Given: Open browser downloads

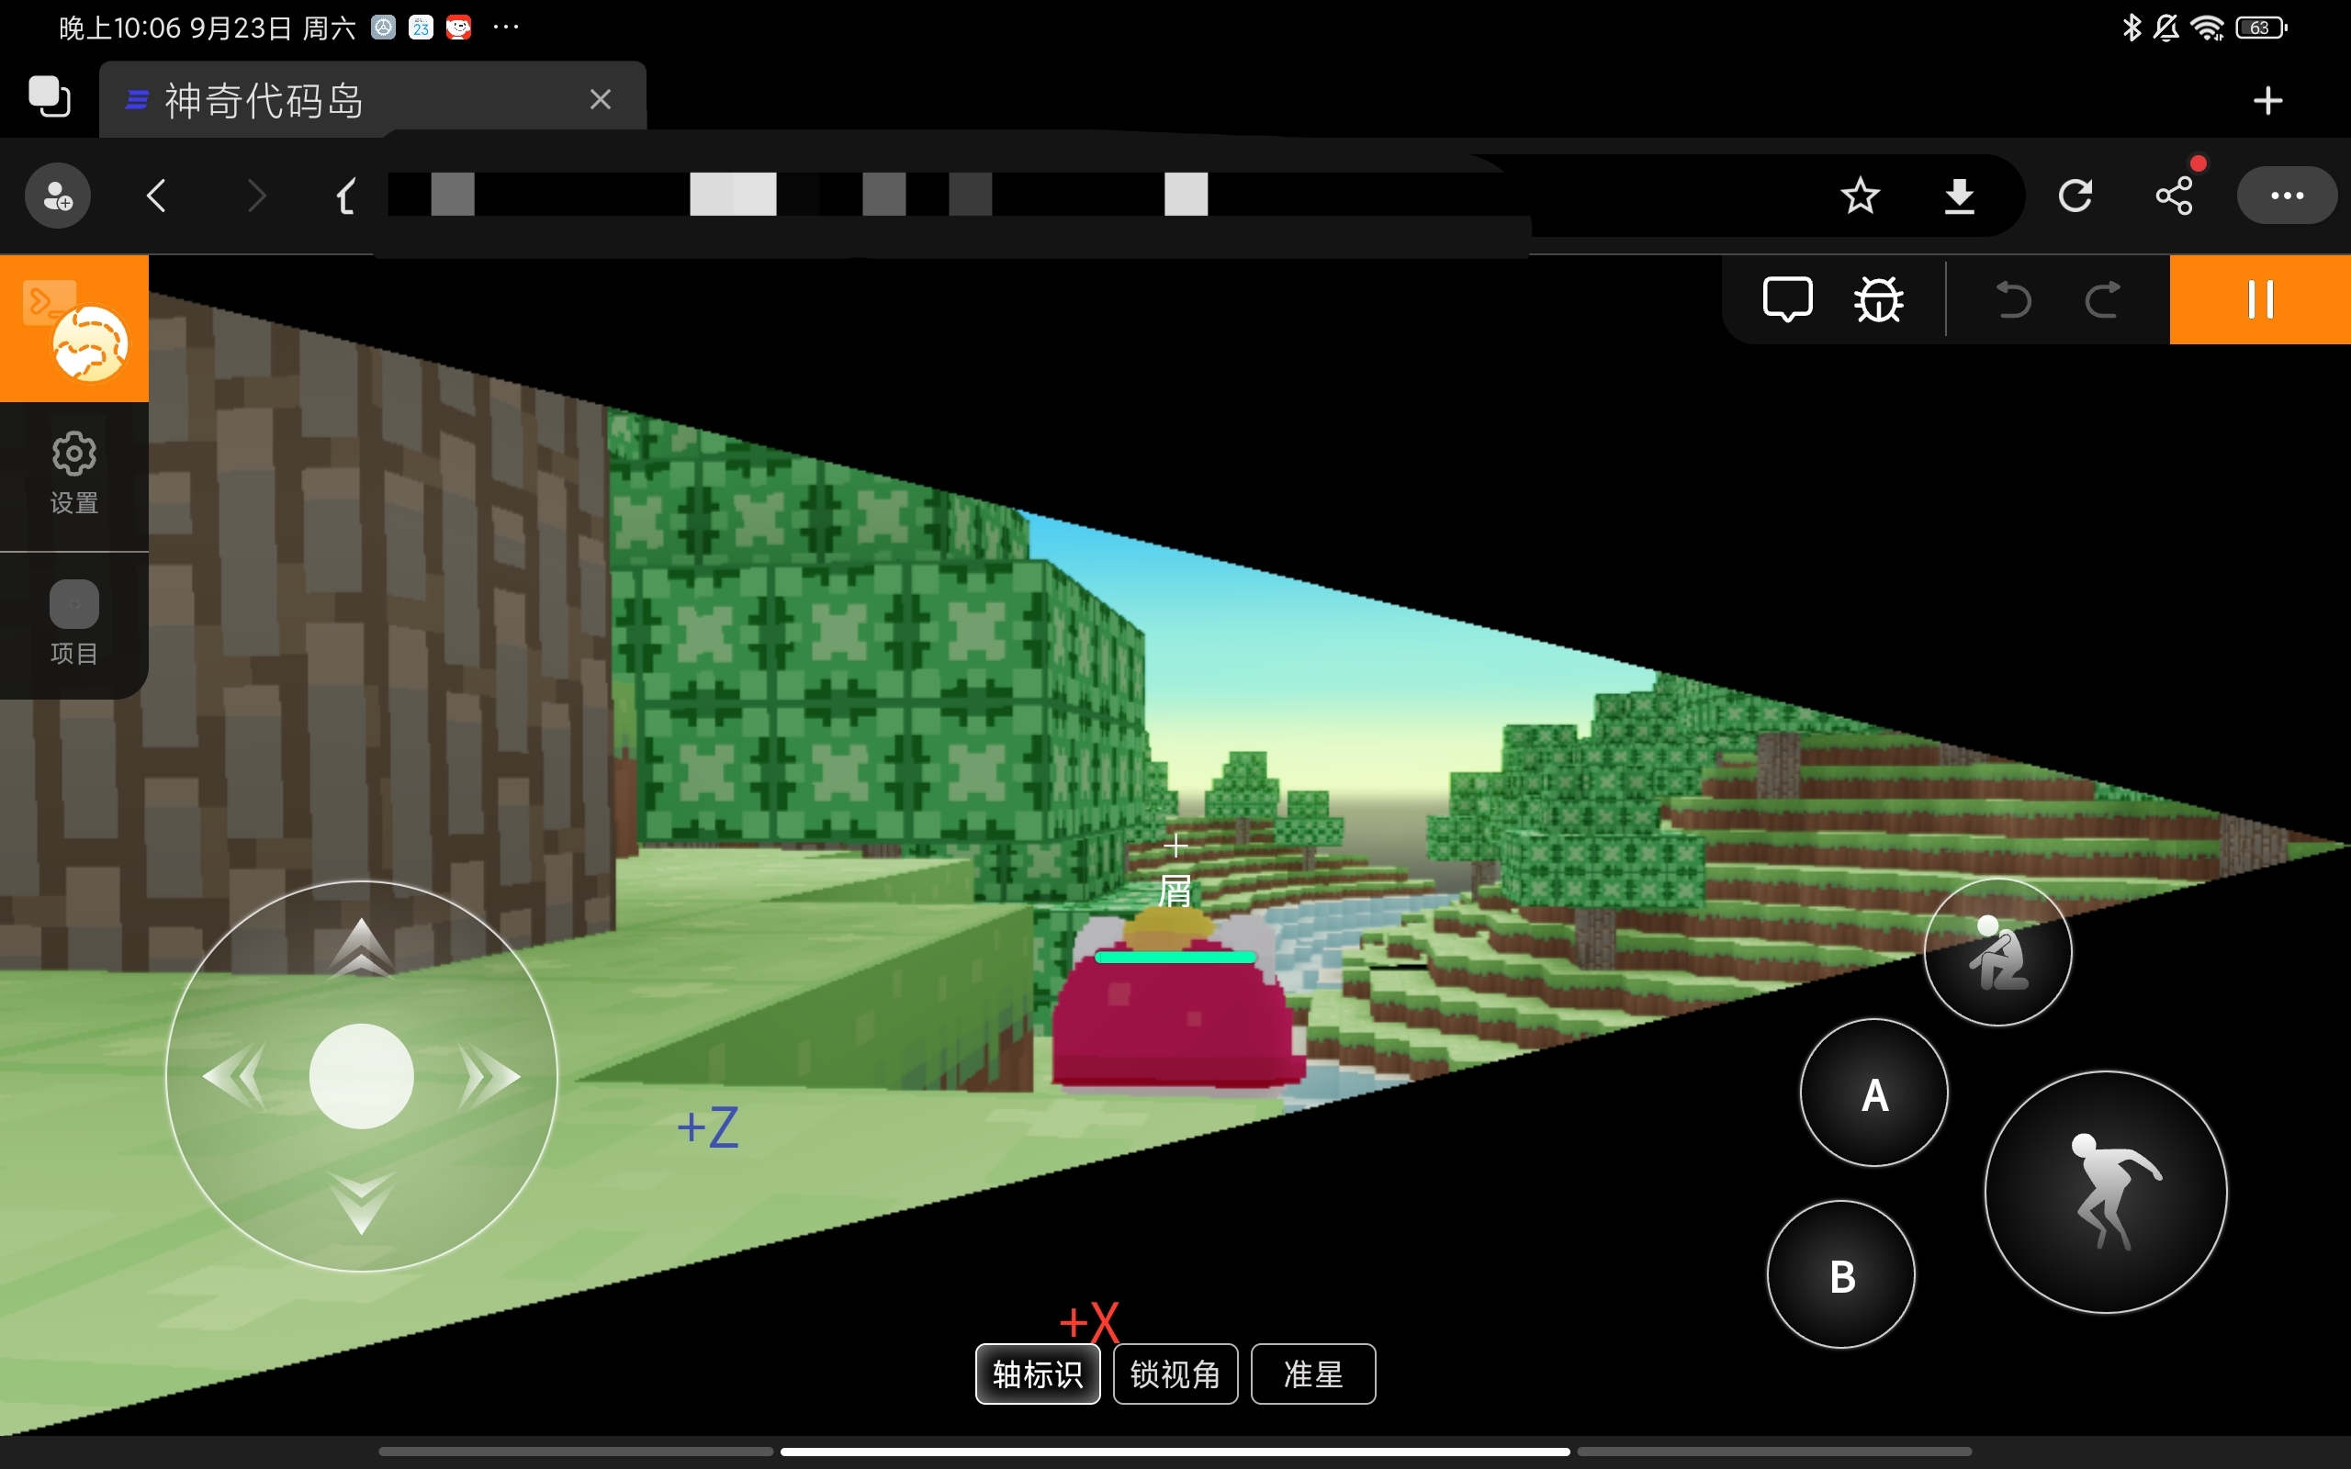Looking at the screenshot, I should click(1959, 196).
